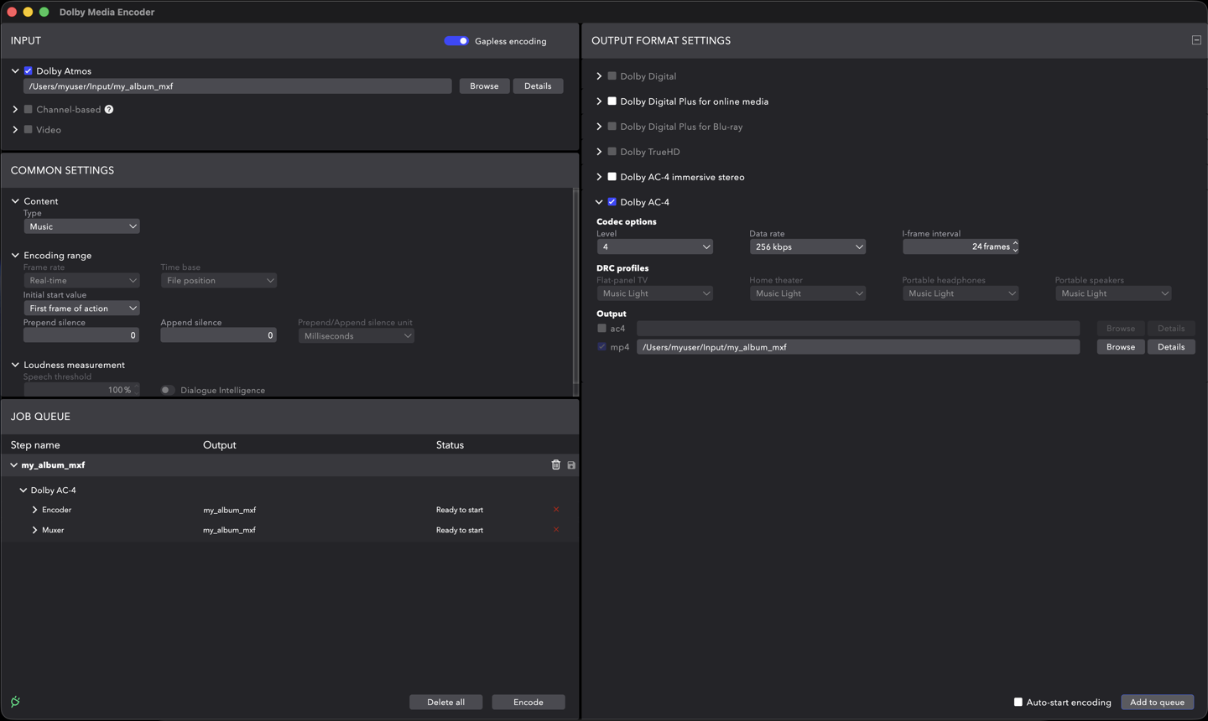Expand Dolby Digital Plus for Blu-ray section

[x=599, y=127]
